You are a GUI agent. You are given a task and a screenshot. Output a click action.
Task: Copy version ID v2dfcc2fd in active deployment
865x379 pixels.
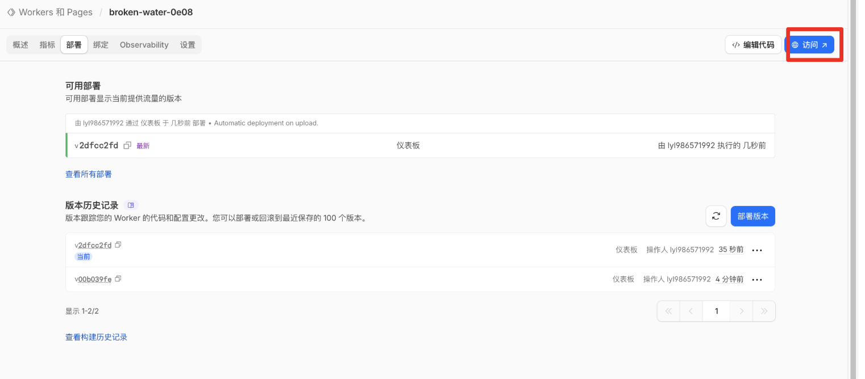tap(127, 146)
